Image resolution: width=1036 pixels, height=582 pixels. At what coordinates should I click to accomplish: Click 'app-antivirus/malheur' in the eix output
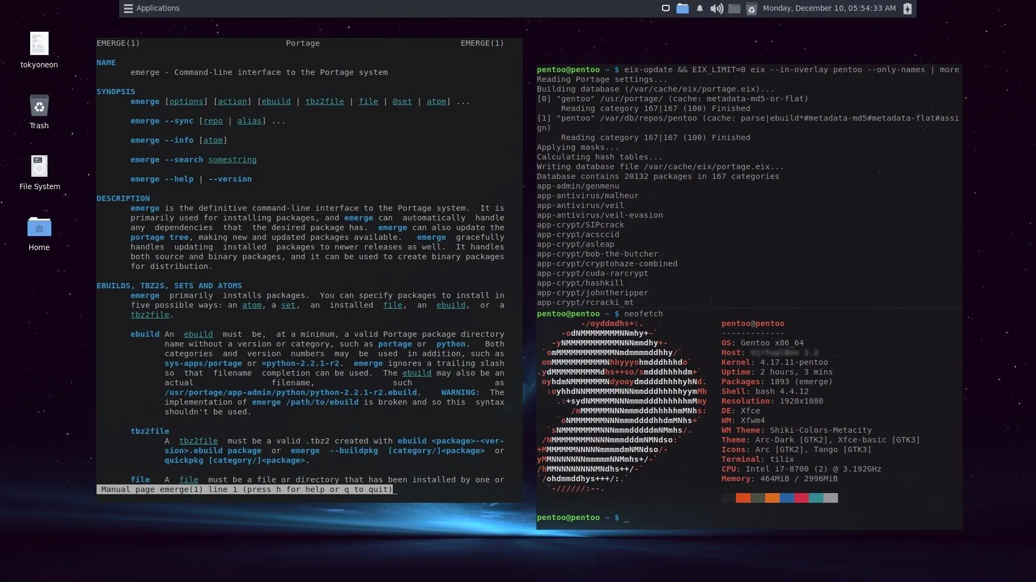[588, 196]
